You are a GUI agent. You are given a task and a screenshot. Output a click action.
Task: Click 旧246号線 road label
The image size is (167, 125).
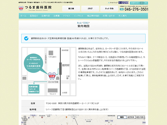[53, 82]
